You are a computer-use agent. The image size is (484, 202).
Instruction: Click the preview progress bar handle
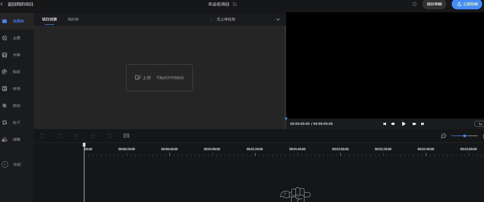(x=286, y=118)
